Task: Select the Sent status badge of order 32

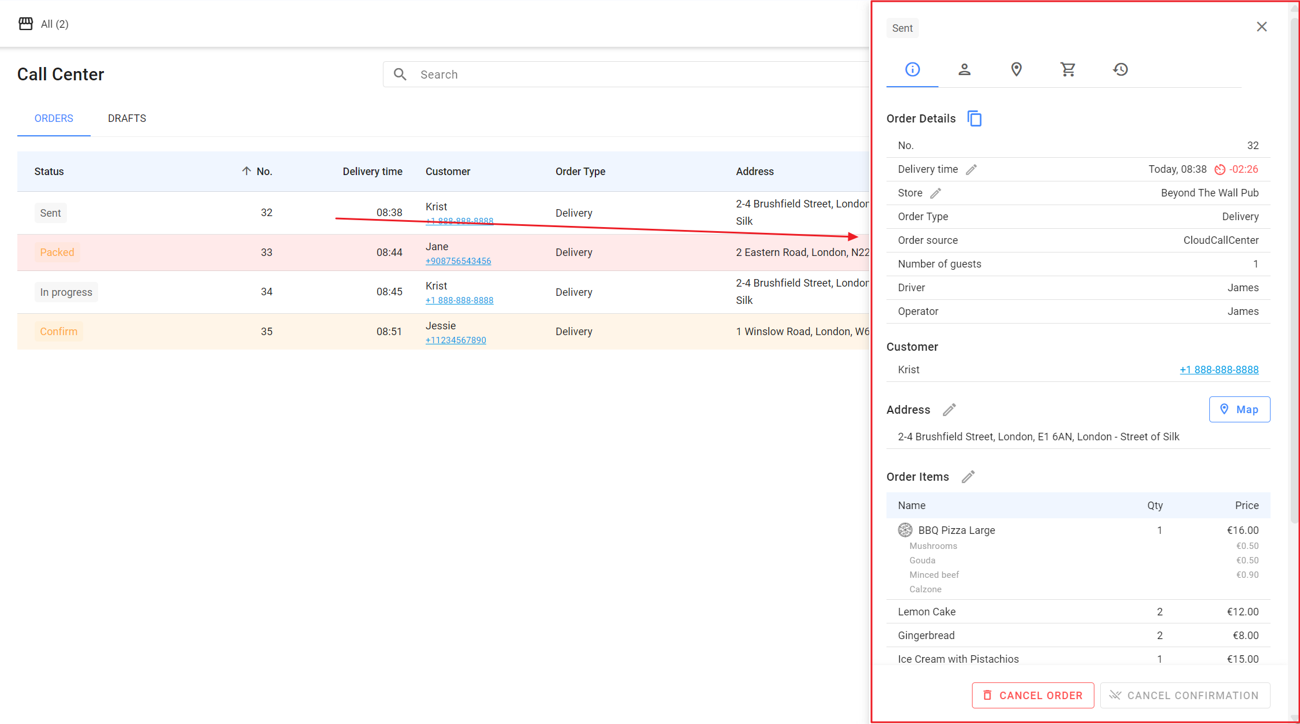Action: pyautogui.click(x=51, y=213)
